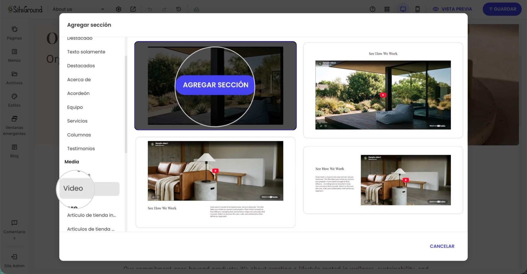Select Testimonios category

[x=81, y=149]
